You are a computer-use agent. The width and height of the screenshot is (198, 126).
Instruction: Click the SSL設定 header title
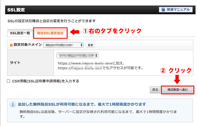coord(16,10)
